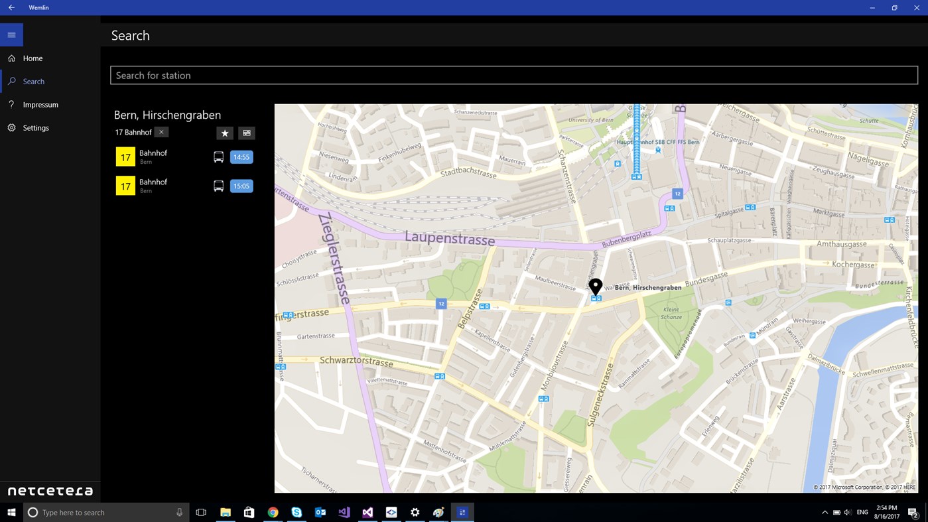Select Impressum in the sidebar
Image resolution: width=928 pixels, height=522 pixels.
click(40, 104)
